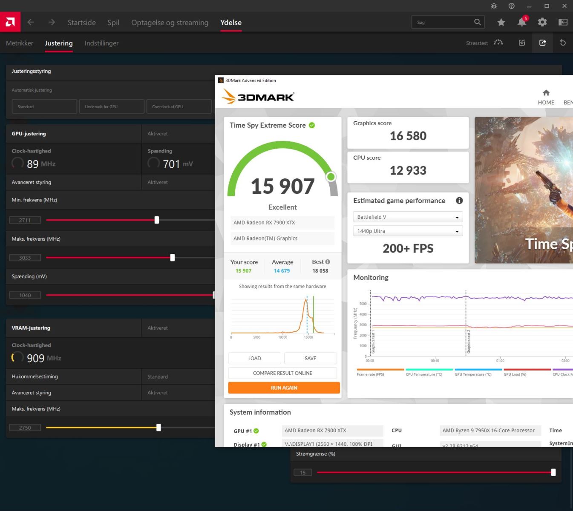Image resolution: width=573 pixels, height=511 pixels.
Task: Reset tuning with the undo icon
Action: coord(563,43)
